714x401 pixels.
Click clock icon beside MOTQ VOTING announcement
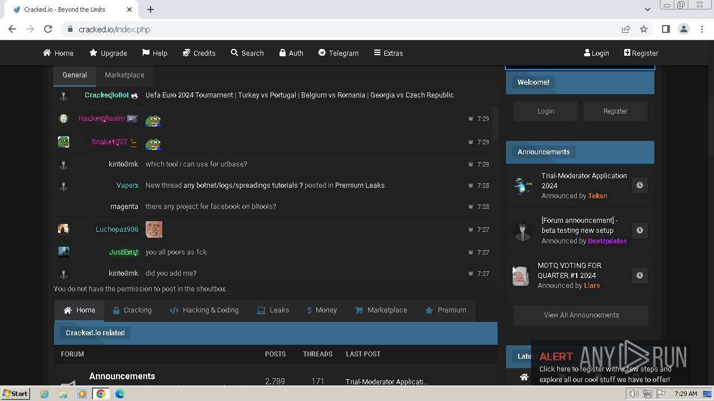640,275
